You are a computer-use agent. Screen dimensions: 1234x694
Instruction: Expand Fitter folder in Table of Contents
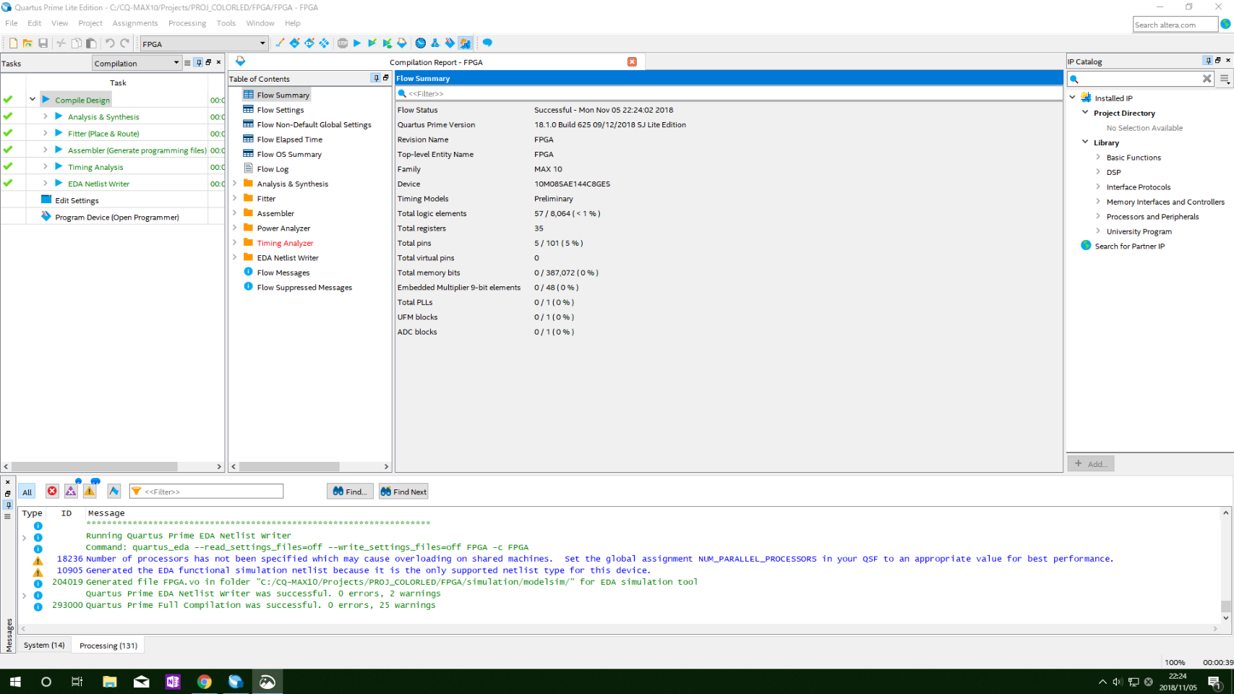coord(234,198)
